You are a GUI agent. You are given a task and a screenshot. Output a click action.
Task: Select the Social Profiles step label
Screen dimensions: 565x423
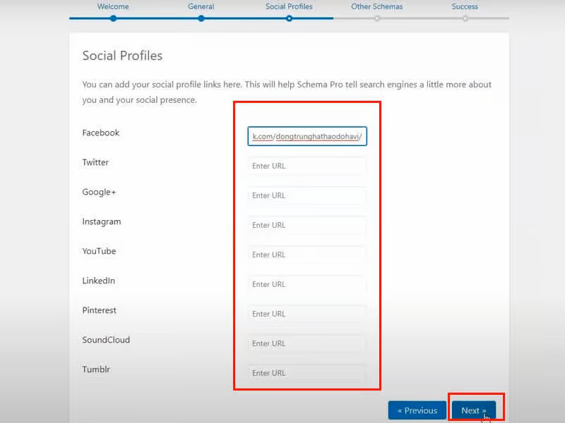[289, 6]
